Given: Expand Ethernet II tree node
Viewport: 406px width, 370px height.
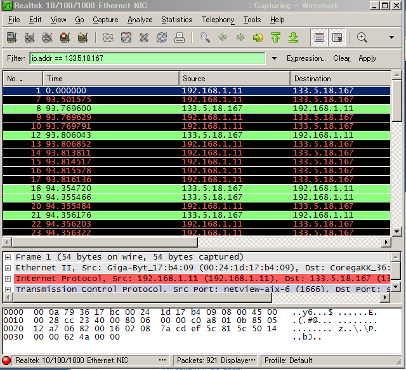Looking at the screenshot, I should click(8, 268).
